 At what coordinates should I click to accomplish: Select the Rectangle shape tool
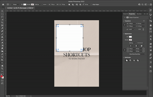2,63
